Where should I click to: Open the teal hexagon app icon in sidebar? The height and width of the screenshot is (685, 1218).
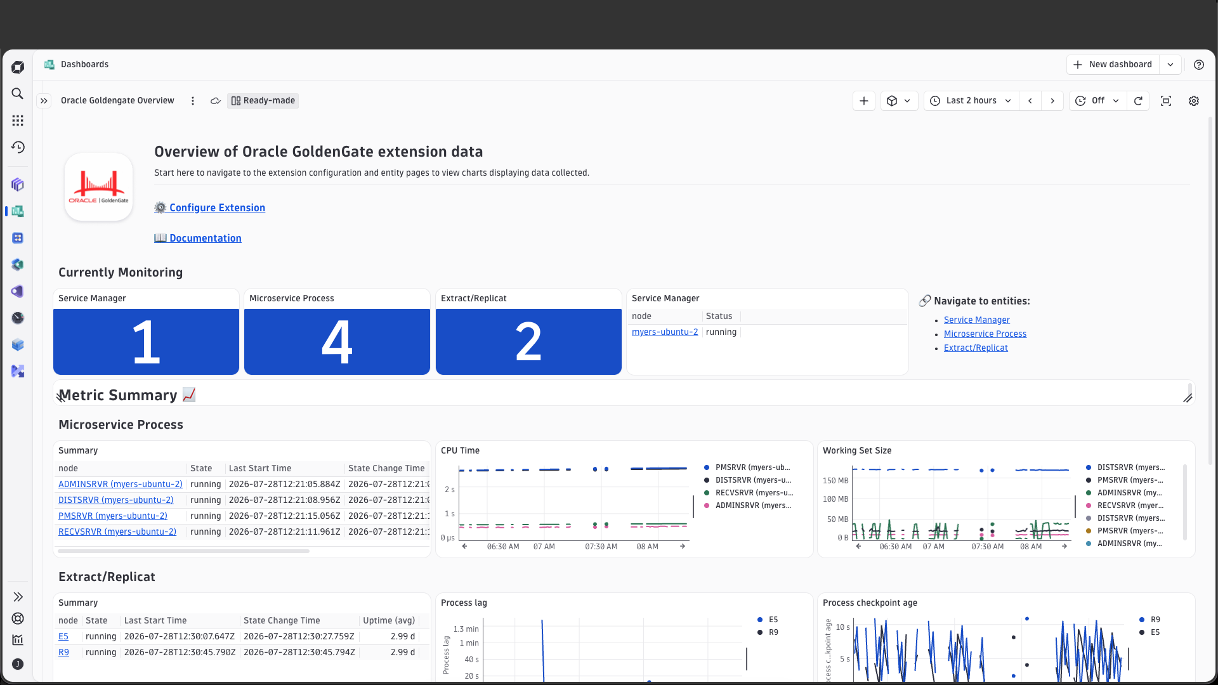pyautogui.click(x=18, y=264)
